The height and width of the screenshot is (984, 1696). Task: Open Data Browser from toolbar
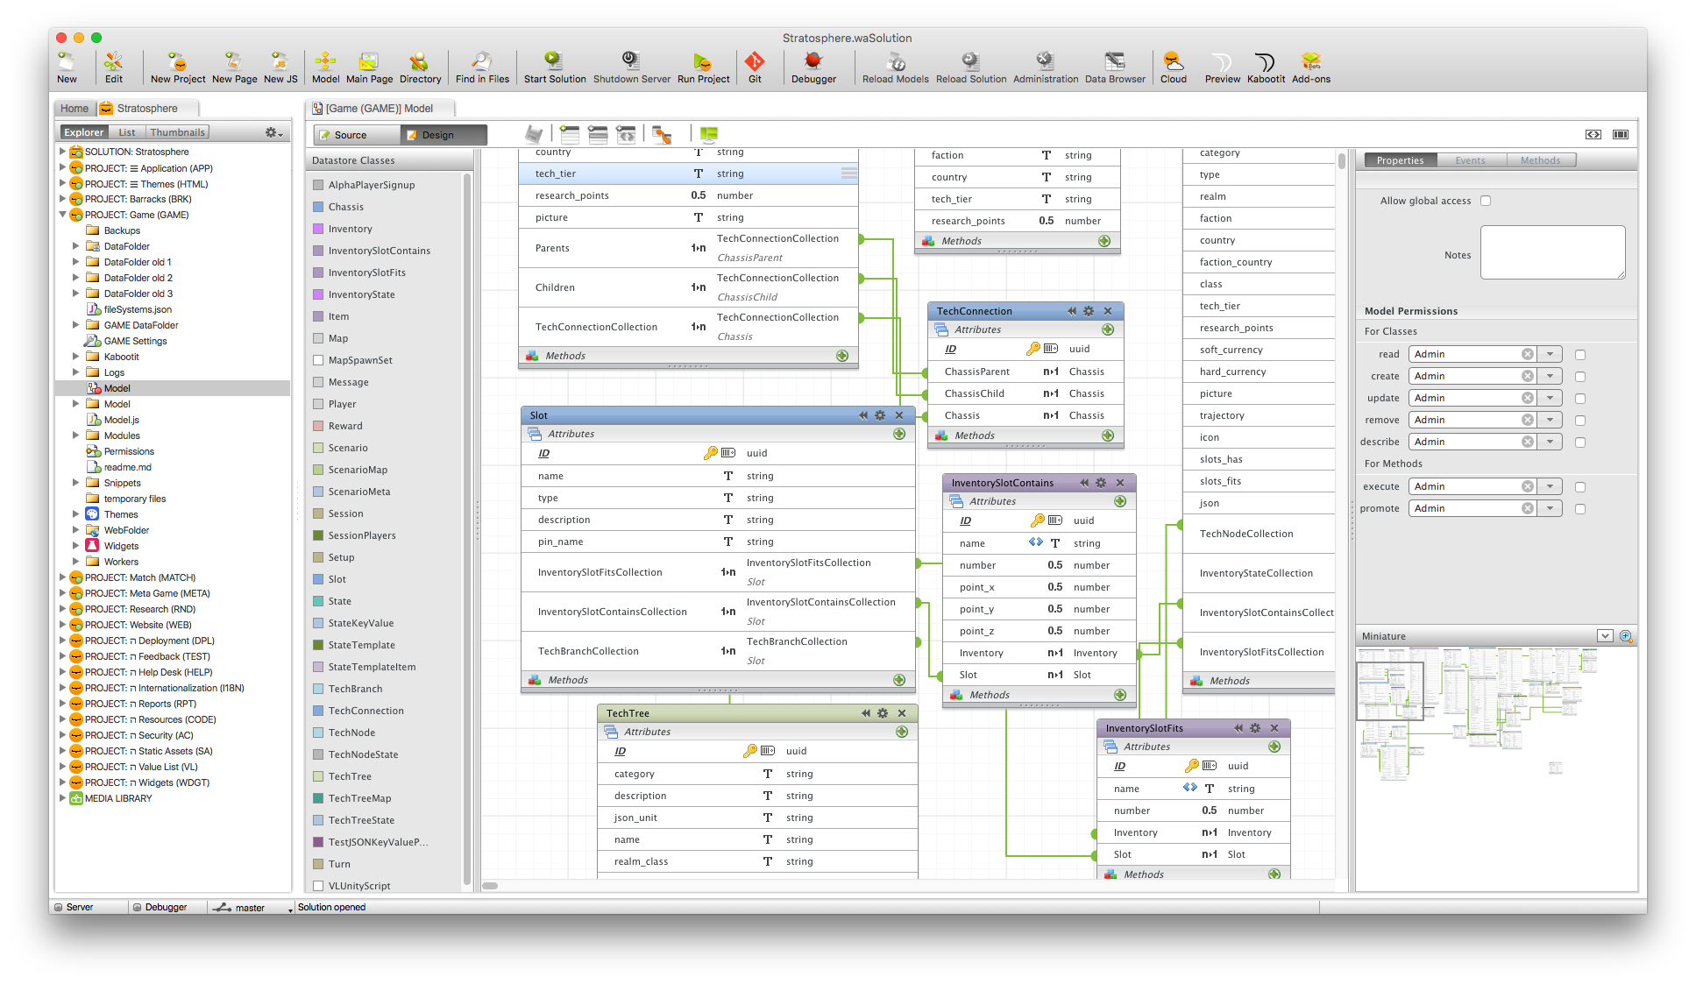click(x=1114, y=61)
